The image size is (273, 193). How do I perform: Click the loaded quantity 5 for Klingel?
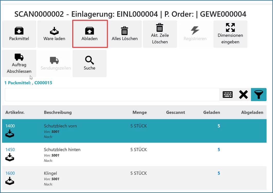tap(219, 173)
